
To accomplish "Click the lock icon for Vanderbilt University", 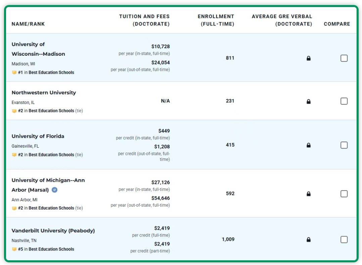I will point(308,240).
